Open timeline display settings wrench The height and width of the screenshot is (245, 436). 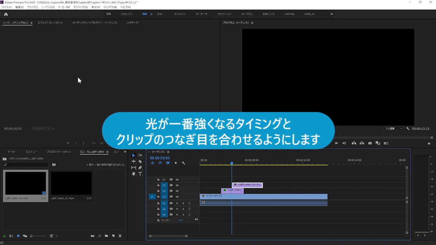(x=183, y=163)
